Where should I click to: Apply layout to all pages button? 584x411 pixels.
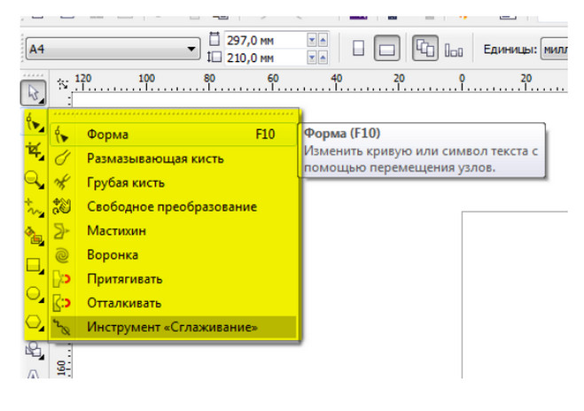425,49
